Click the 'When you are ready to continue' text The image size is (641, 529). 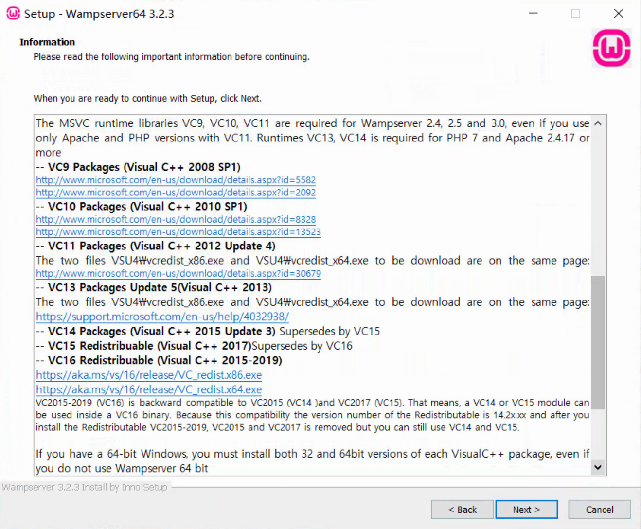click(147, 98)
